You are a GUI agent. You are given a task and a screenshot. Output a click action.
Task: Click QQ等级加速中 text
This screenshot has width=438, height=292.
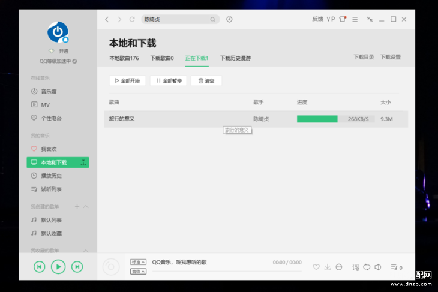pos(55,61)
